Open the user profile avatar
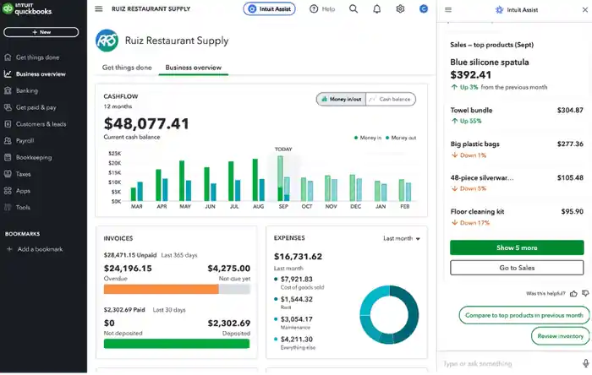Screen dimensions: 592x375 point(424,8)
